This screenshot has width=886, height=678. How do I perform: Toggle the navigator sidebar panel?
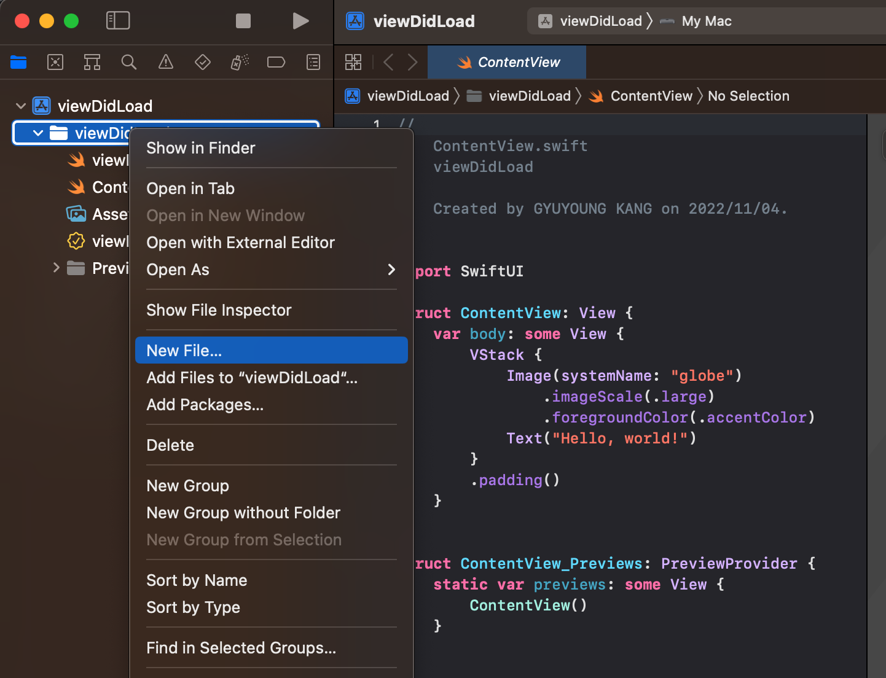pos(118,21)
